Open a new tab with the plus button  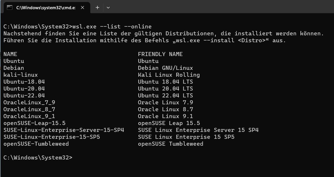pyautogui.click(x=97, y=7)
